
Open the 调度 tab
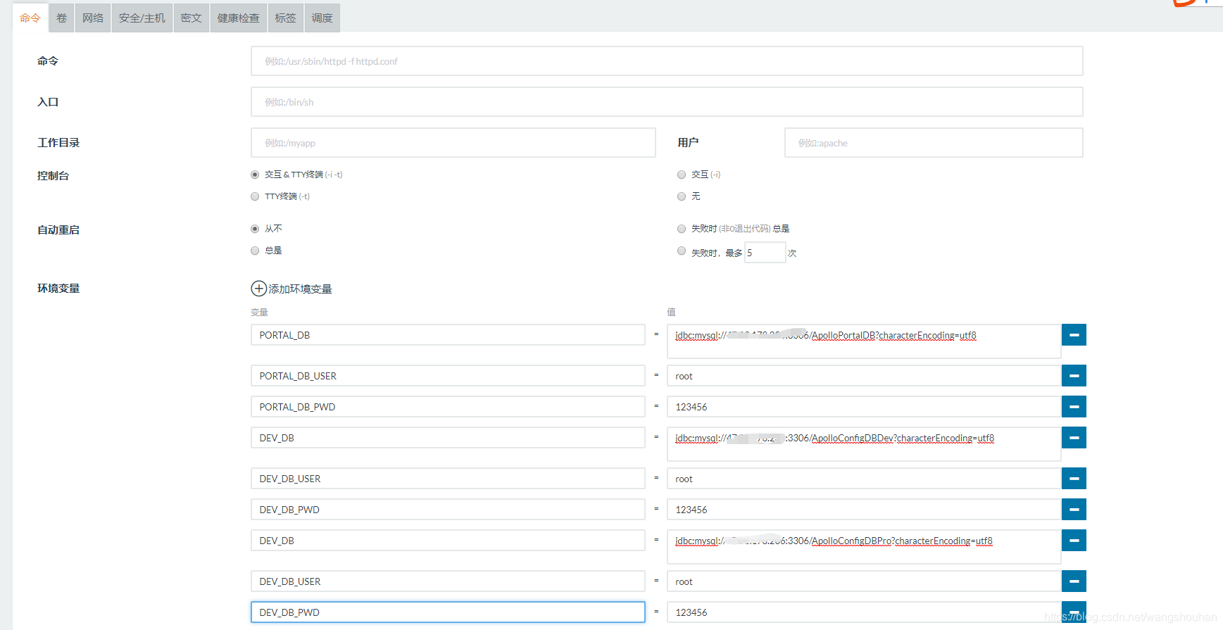coord(322,18)
